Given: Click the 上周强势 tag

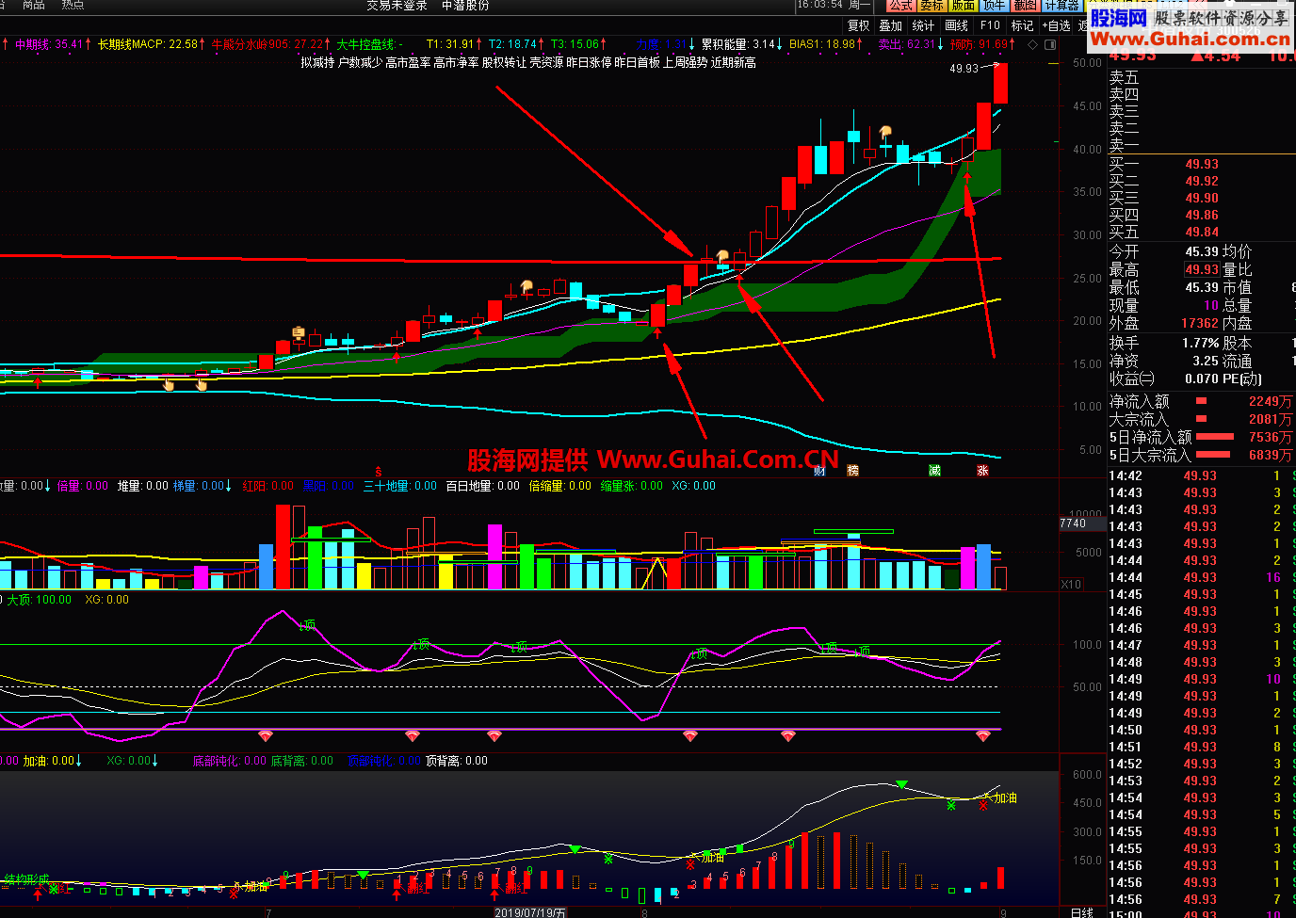Looking at the screenshot, I should (x=686, y=63).
